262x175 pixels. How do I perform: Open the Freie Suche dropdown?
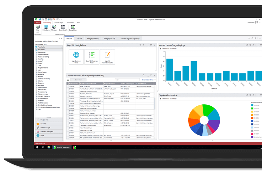coord(61,47)
